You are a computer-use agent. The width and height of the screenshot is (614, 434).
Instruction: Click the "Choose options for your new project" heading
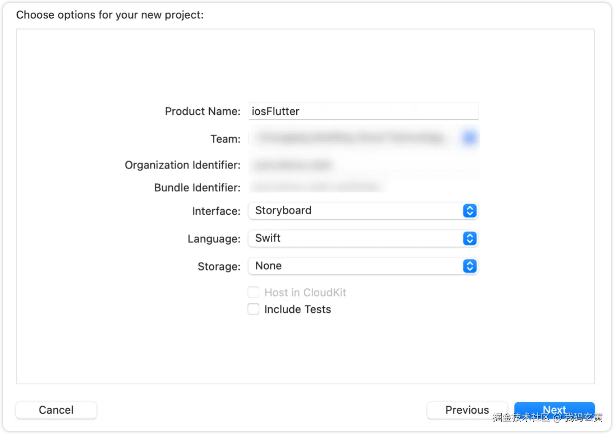pos(110,15)
